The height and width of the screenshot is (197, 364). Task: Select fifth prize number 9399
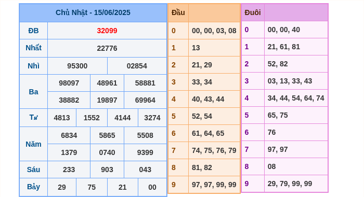click(x=145, y=152)
